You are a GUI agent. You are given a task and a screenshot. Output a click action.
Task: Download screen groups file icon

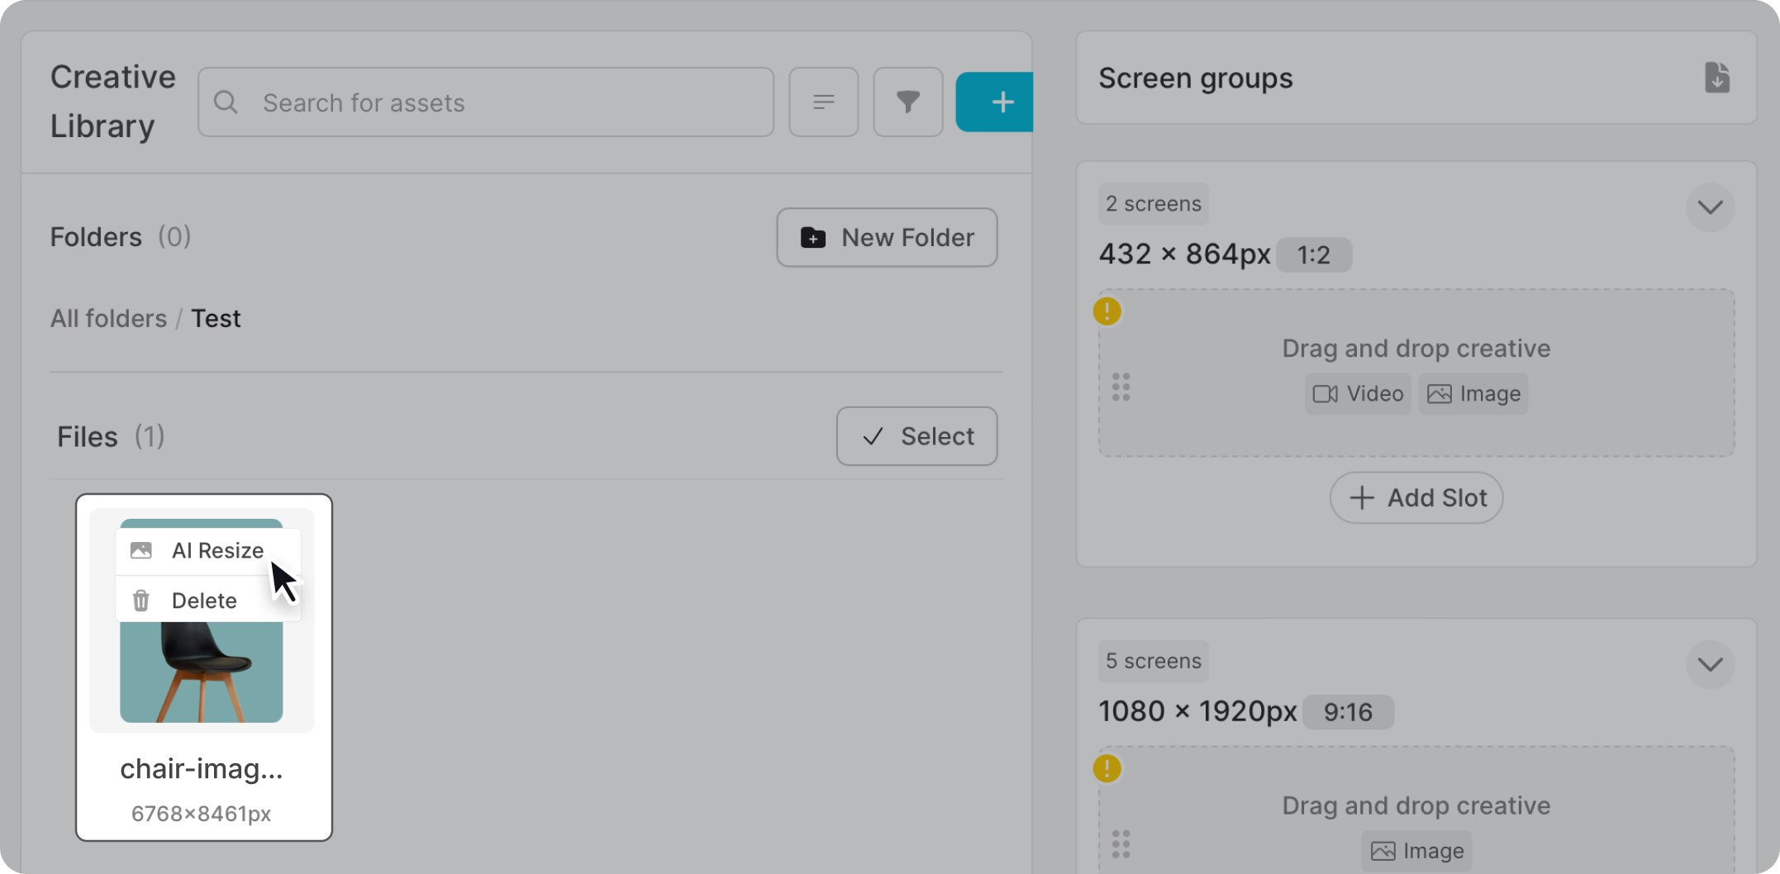click(x=1717, y=78)
